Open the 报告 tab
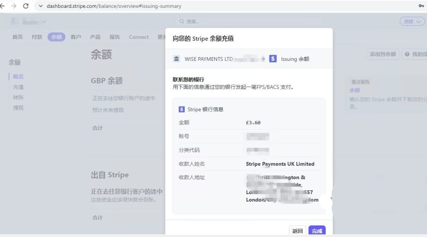 tap(115, 37)
